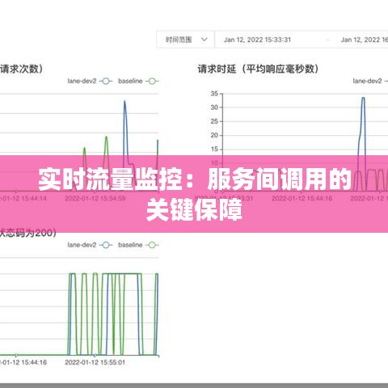Click the start time Jan 12, 2022 15:33:31 field

pyautogui.click(x=257, y=40)
